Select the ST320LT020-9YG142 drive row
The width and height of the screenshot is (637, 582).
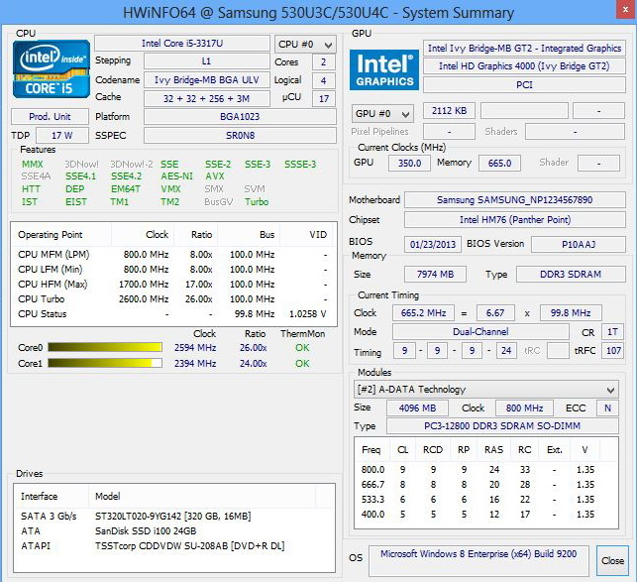tap(174, 517)
